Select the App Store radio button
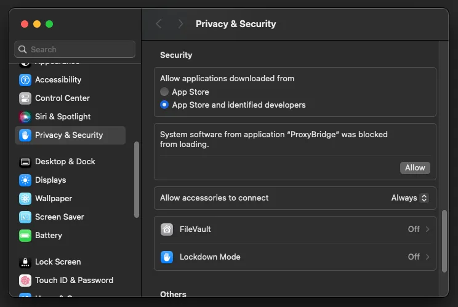Image resolution: width=458 pixels, height=307 pixels. 164,92
